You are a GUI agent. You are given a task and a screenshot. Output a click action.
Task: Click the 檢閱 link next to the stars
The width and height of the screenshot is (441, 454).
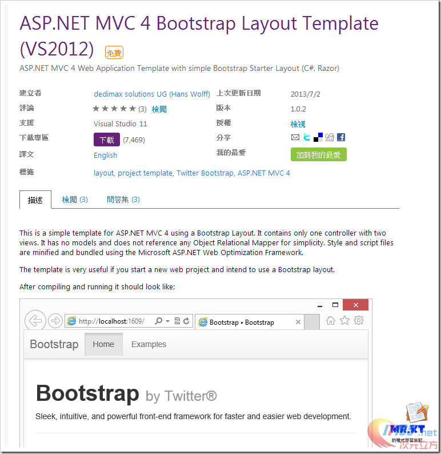pyautogui.click(x=159, y=109)
